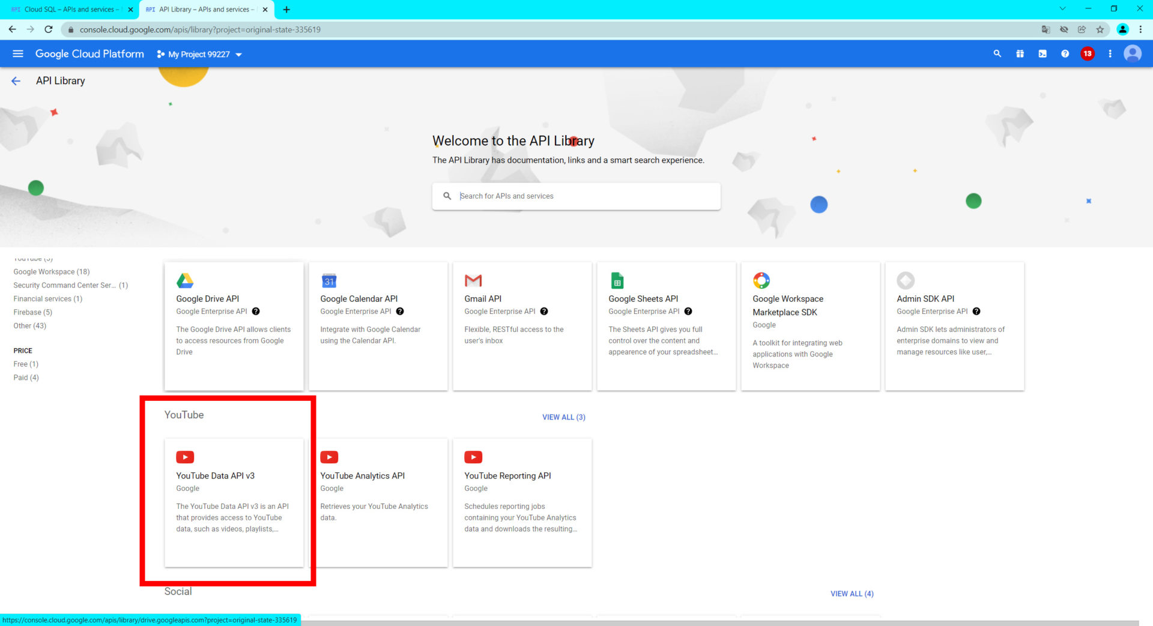Open the Google Sheets API card title

click(643, 299)
